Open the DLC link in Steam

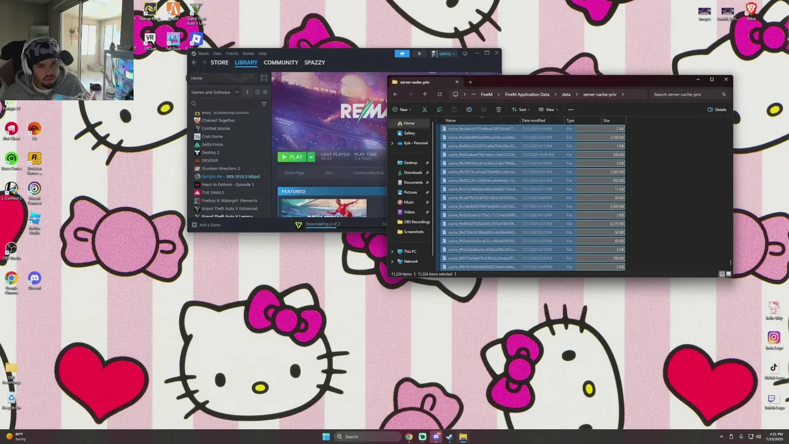point(329,173)
